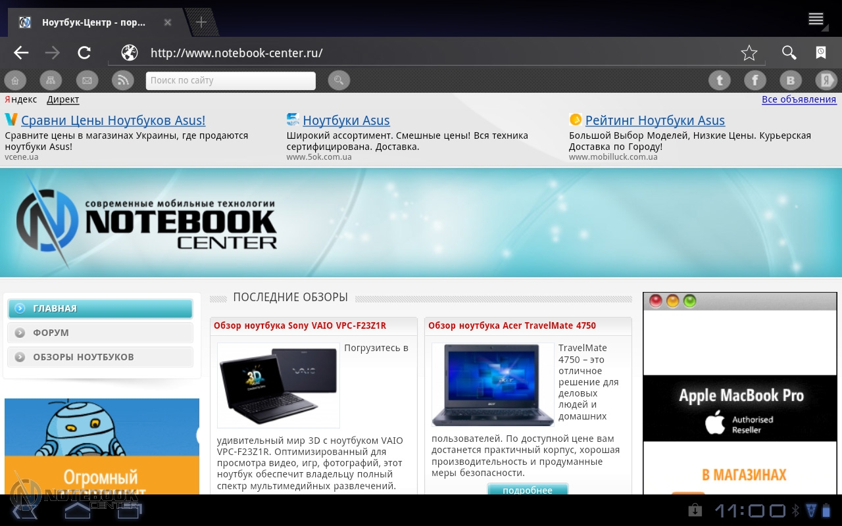
Task: Click the site home round icon
Action: click(x=14, y=80)
